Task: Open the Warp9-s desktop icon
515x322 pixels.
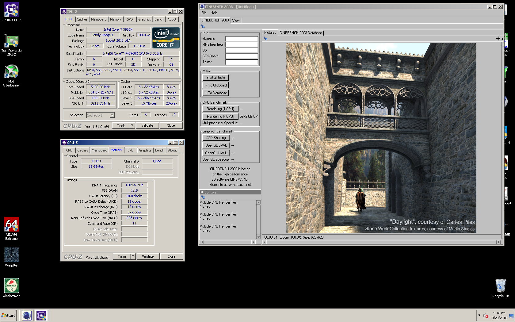Action: click(x=11, y=257)
